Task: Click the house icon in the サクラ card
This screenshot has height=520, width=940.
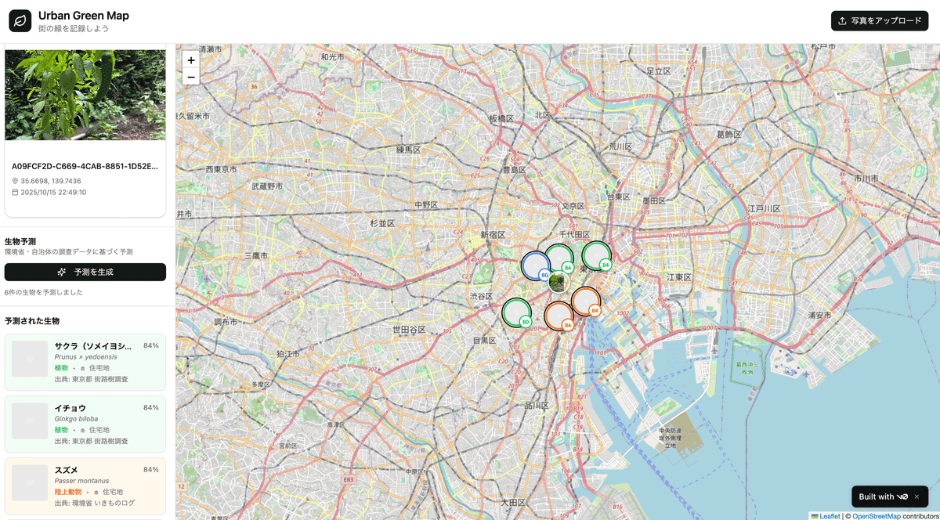Action: click(83, 367)
